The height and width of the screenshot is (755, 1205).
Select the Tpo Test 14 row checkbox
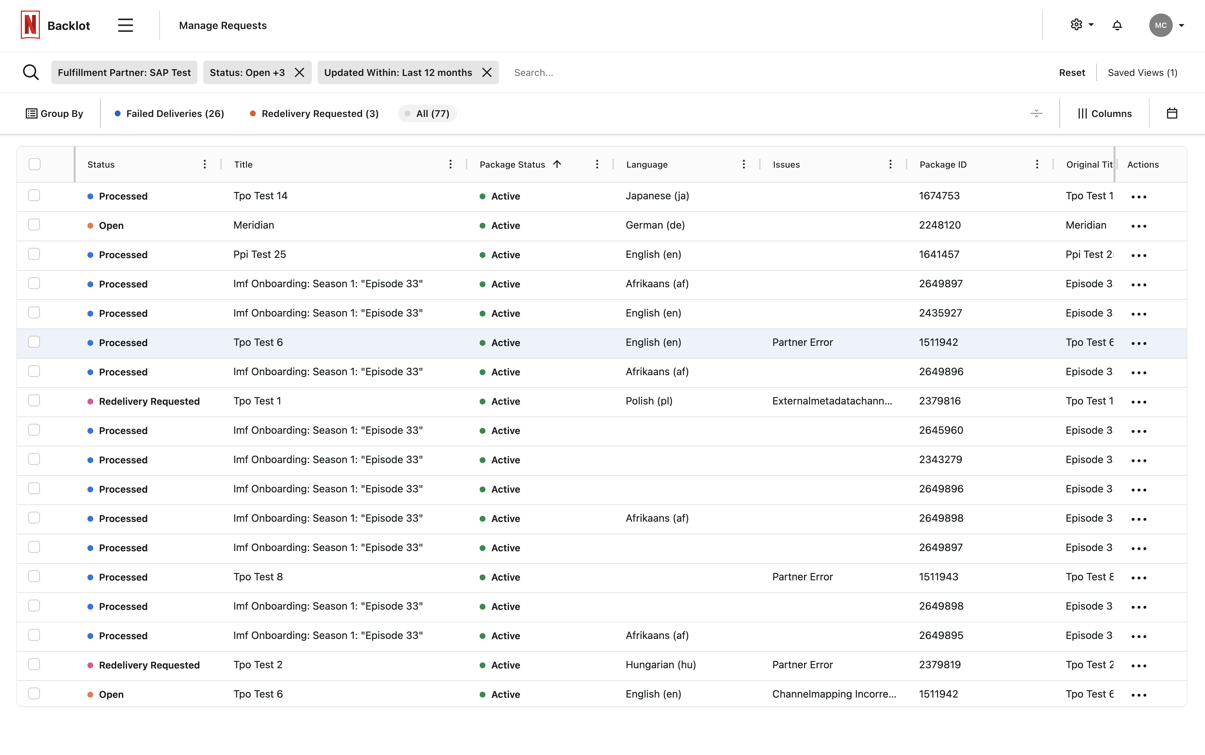tap(34, 195)
